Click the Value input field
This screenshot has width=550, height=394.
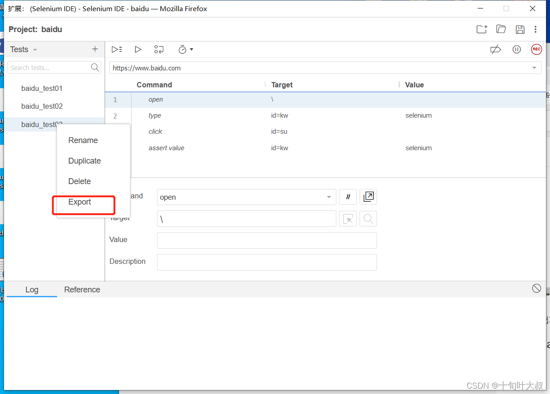[267, 240]
